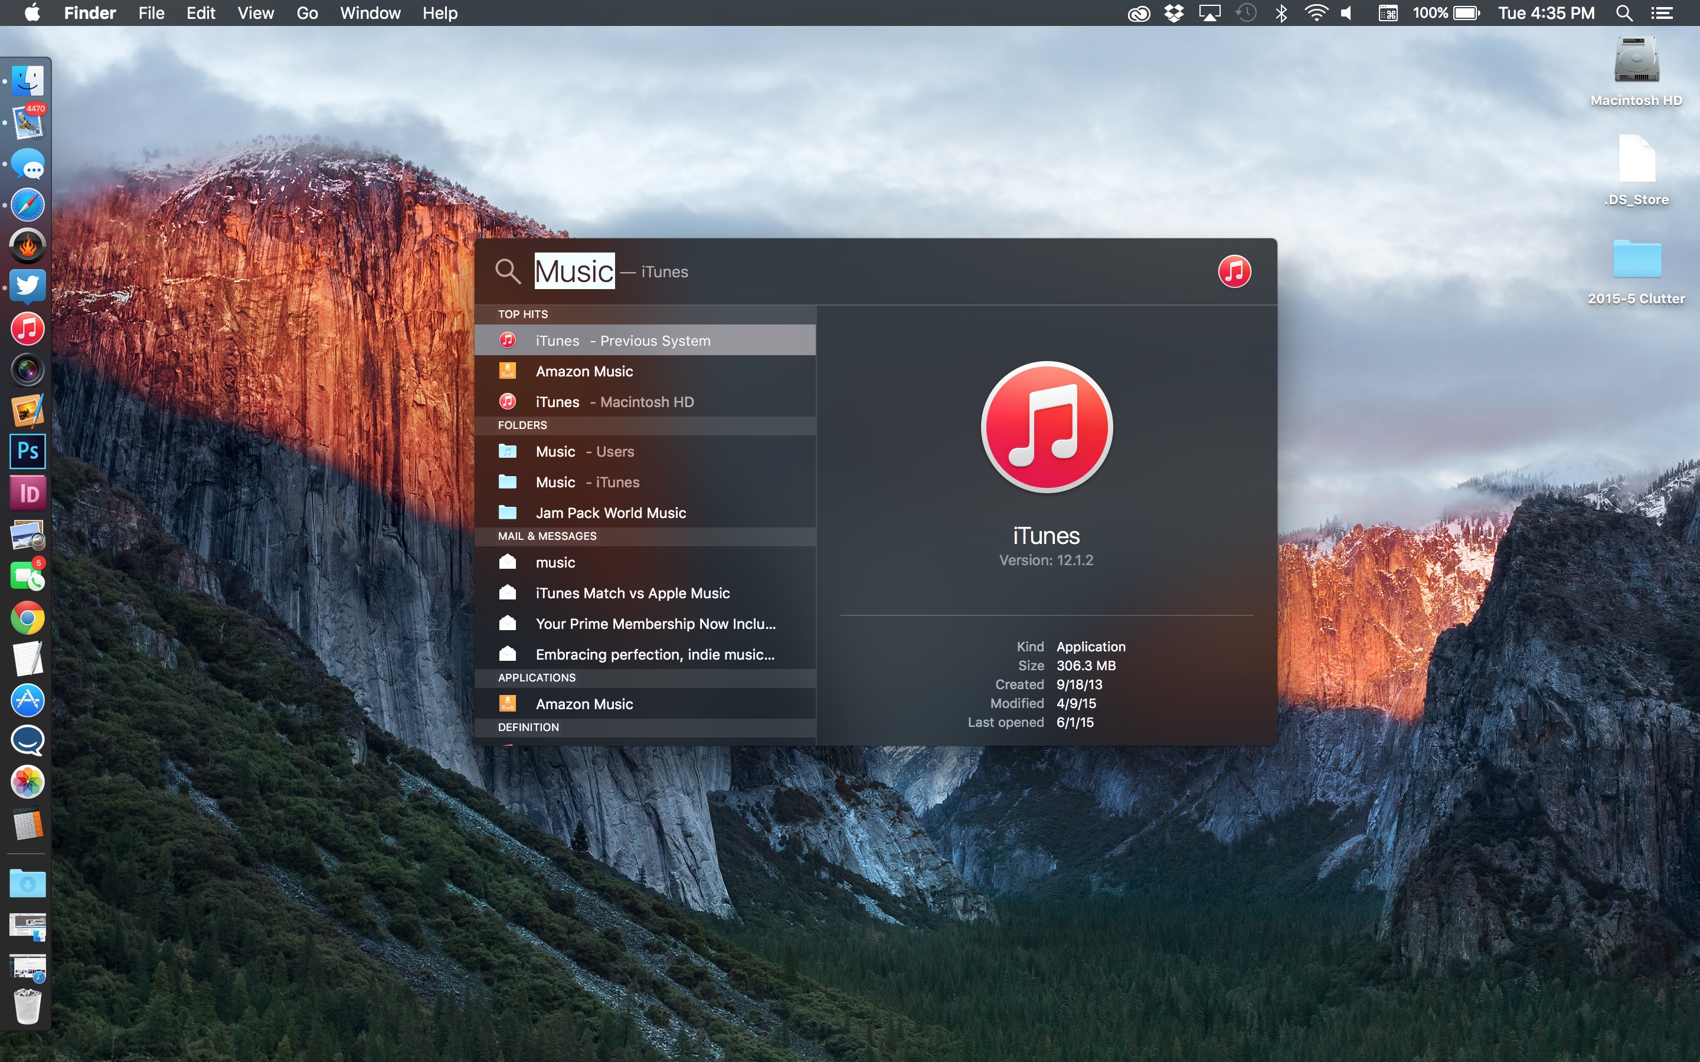Launch Messages from the dock

28,163
